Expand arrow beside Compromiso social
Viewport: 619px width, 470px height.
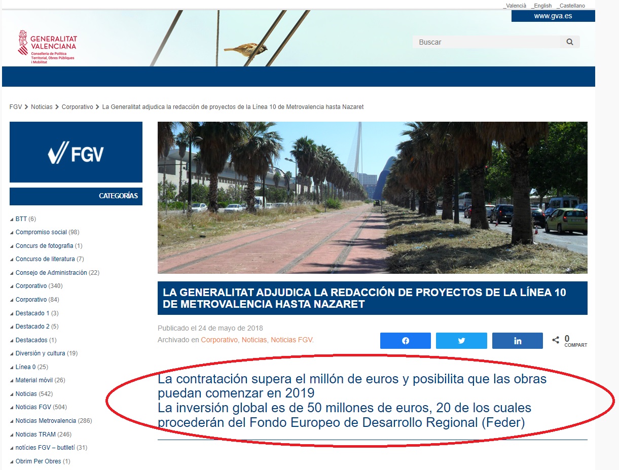tap(12, 233)
